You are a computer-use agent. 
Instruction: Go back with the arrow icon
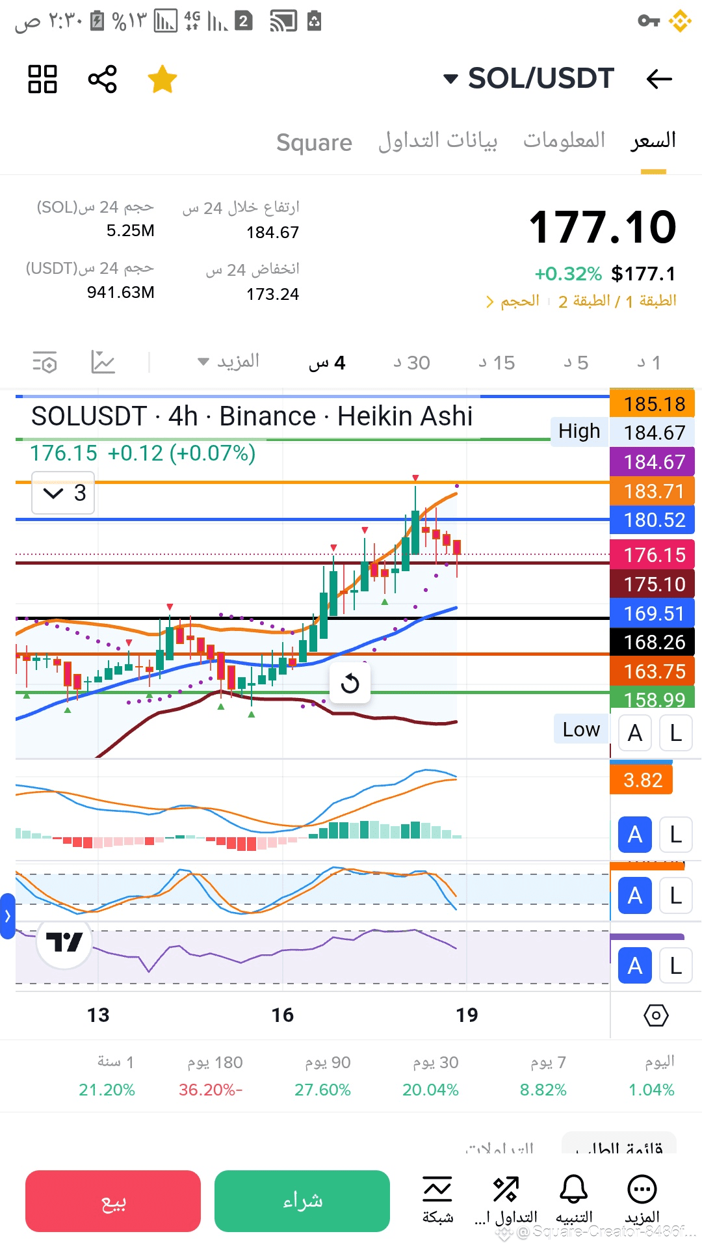point(658,79)
